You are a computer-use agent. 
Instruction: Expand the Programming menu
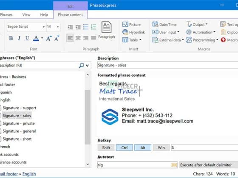coord(202,40)
